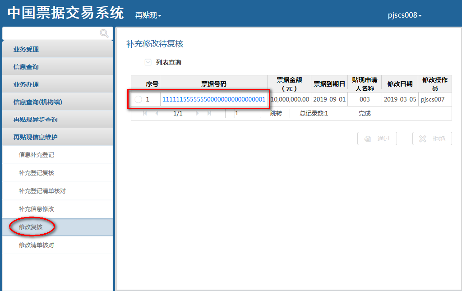The height and width of the screenshot is (291, 462).
Task: Go to previous page arrow icon
Action: point(157,113)
